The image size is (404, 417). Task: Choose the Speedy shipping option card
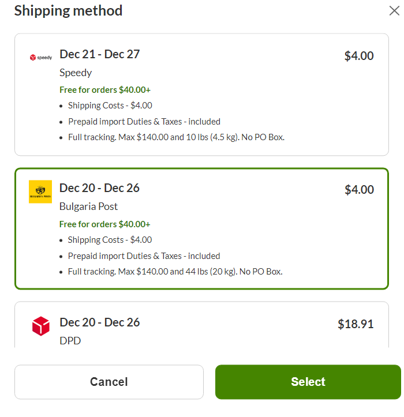pos(202,95)
